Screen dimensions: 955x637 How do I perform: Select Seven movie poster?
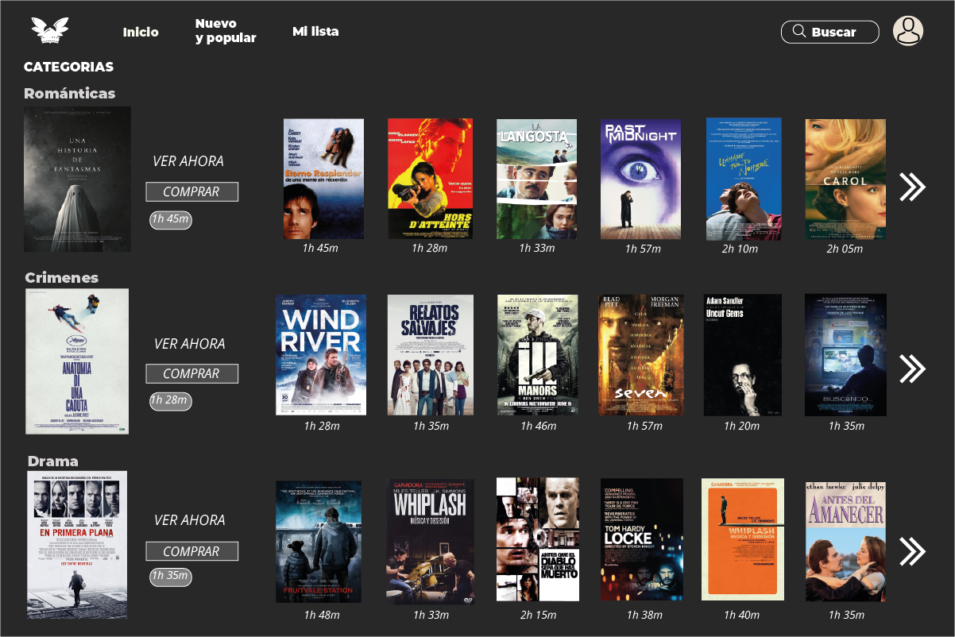click(x=640, y=355)
